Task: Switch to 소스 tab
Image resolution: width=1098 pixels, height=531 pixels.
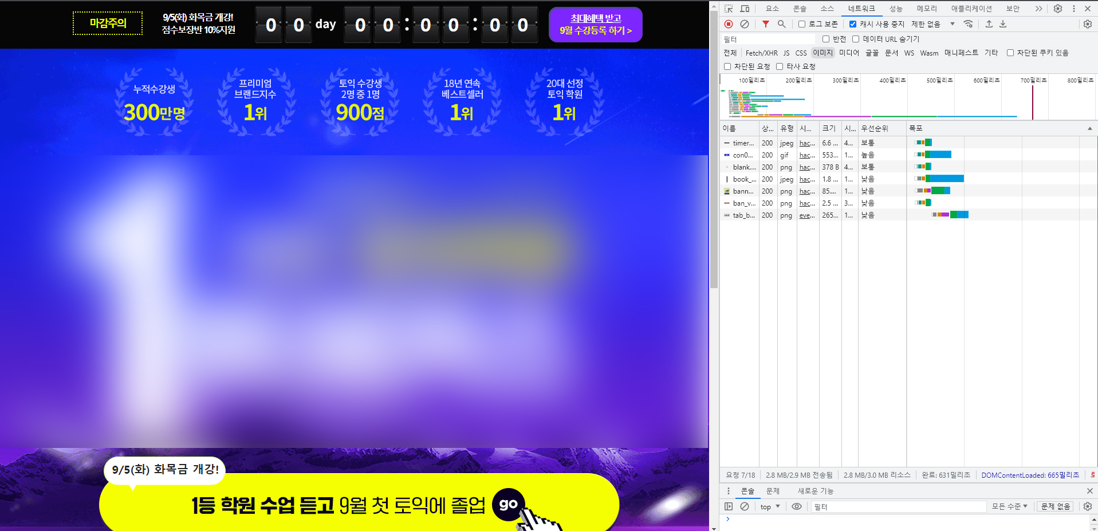Action: click(827, 9)
